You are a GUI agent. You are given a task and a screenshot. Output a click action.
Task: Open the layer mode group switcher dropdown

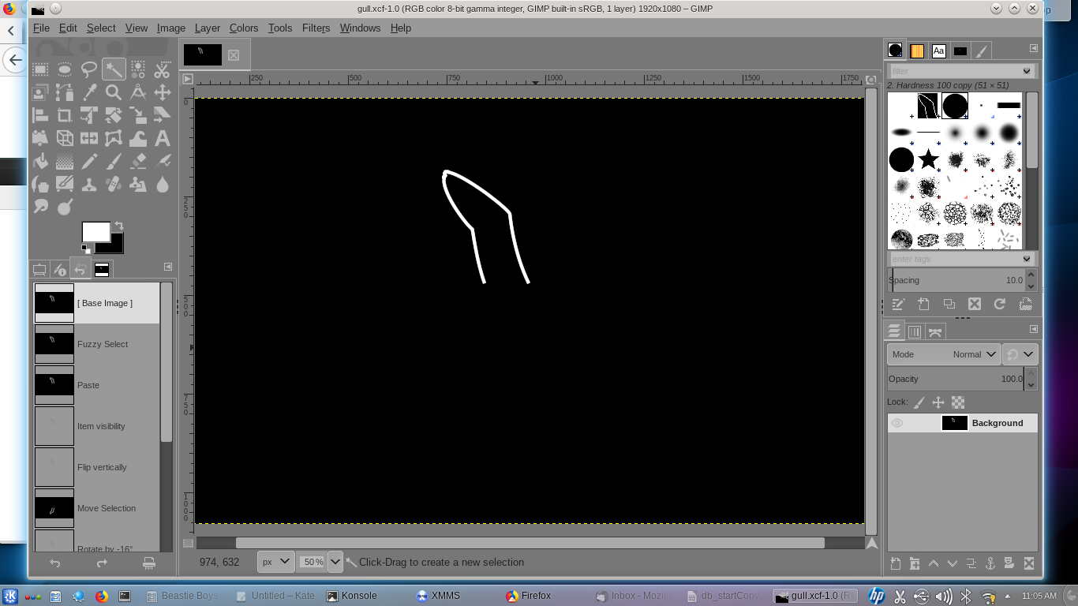[1020, 354]
